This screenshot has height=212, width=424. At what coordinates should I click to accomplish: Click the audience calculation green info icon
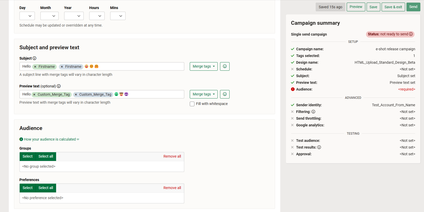tap(21, 139)
